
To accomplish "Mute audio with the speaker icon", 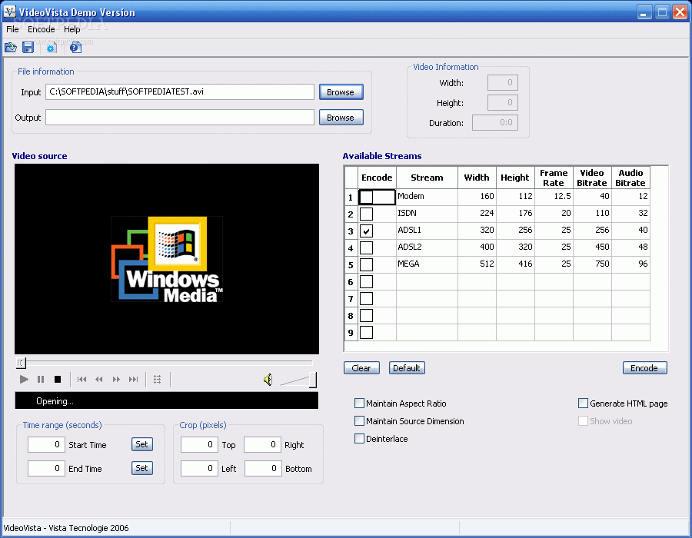I will (268, 379).
